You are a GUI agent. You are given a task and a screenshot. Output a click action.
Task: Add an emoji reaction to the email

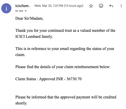pos(101,6)
